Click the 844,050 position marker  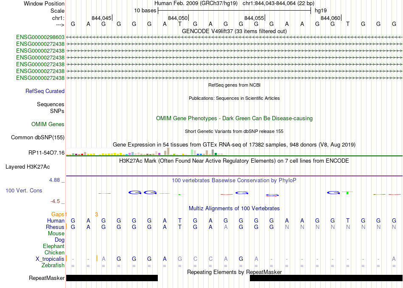(178, 18)
